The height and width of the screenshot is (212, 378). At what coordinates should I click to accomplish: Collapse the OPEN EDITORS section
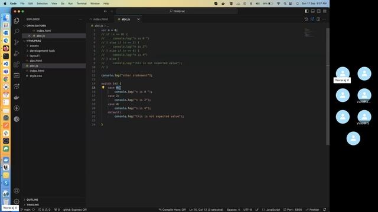pyautogui.click(x=36, y=26)
